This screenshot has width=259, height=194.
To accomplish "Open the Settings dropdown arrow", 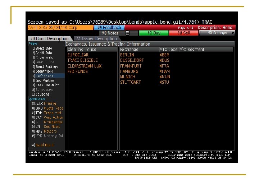I will (x=233, y=33).
